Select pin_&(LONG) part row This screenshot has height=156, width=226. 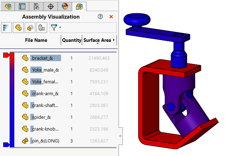click(x=66, y=141)
